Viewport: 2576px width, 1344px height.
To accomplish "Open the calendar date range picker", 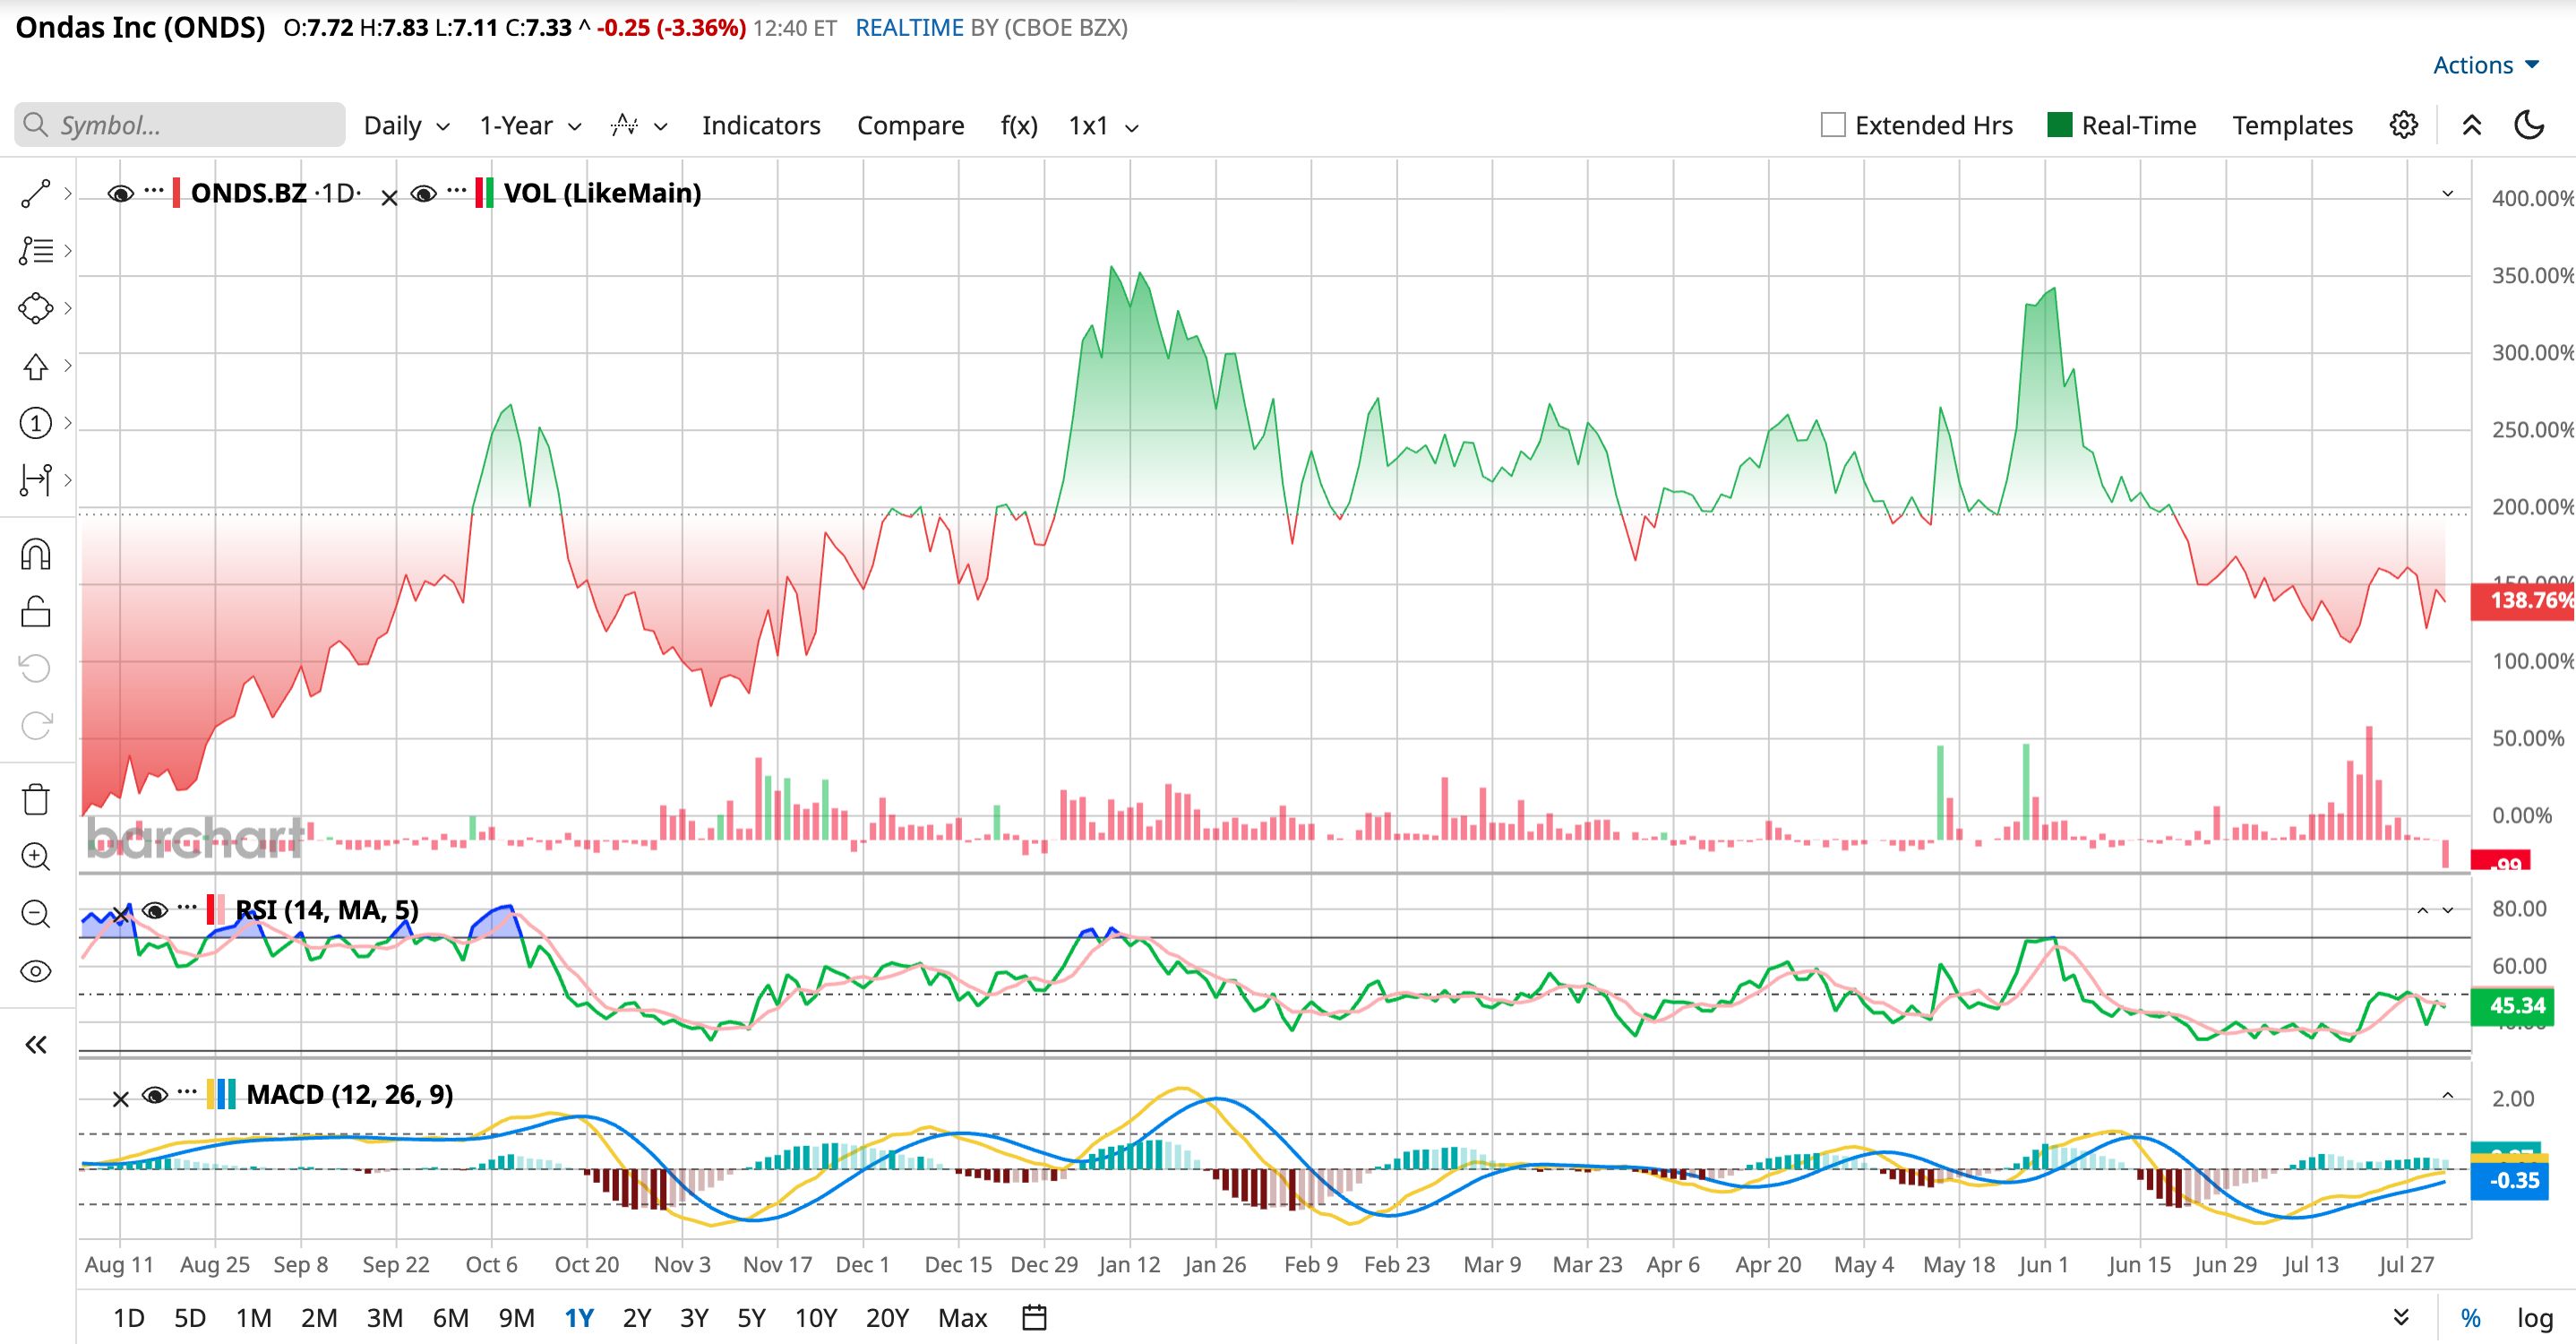I will point(1035,1318).
